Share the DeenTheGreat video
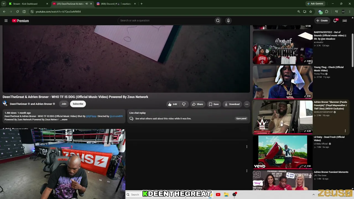 197,104
